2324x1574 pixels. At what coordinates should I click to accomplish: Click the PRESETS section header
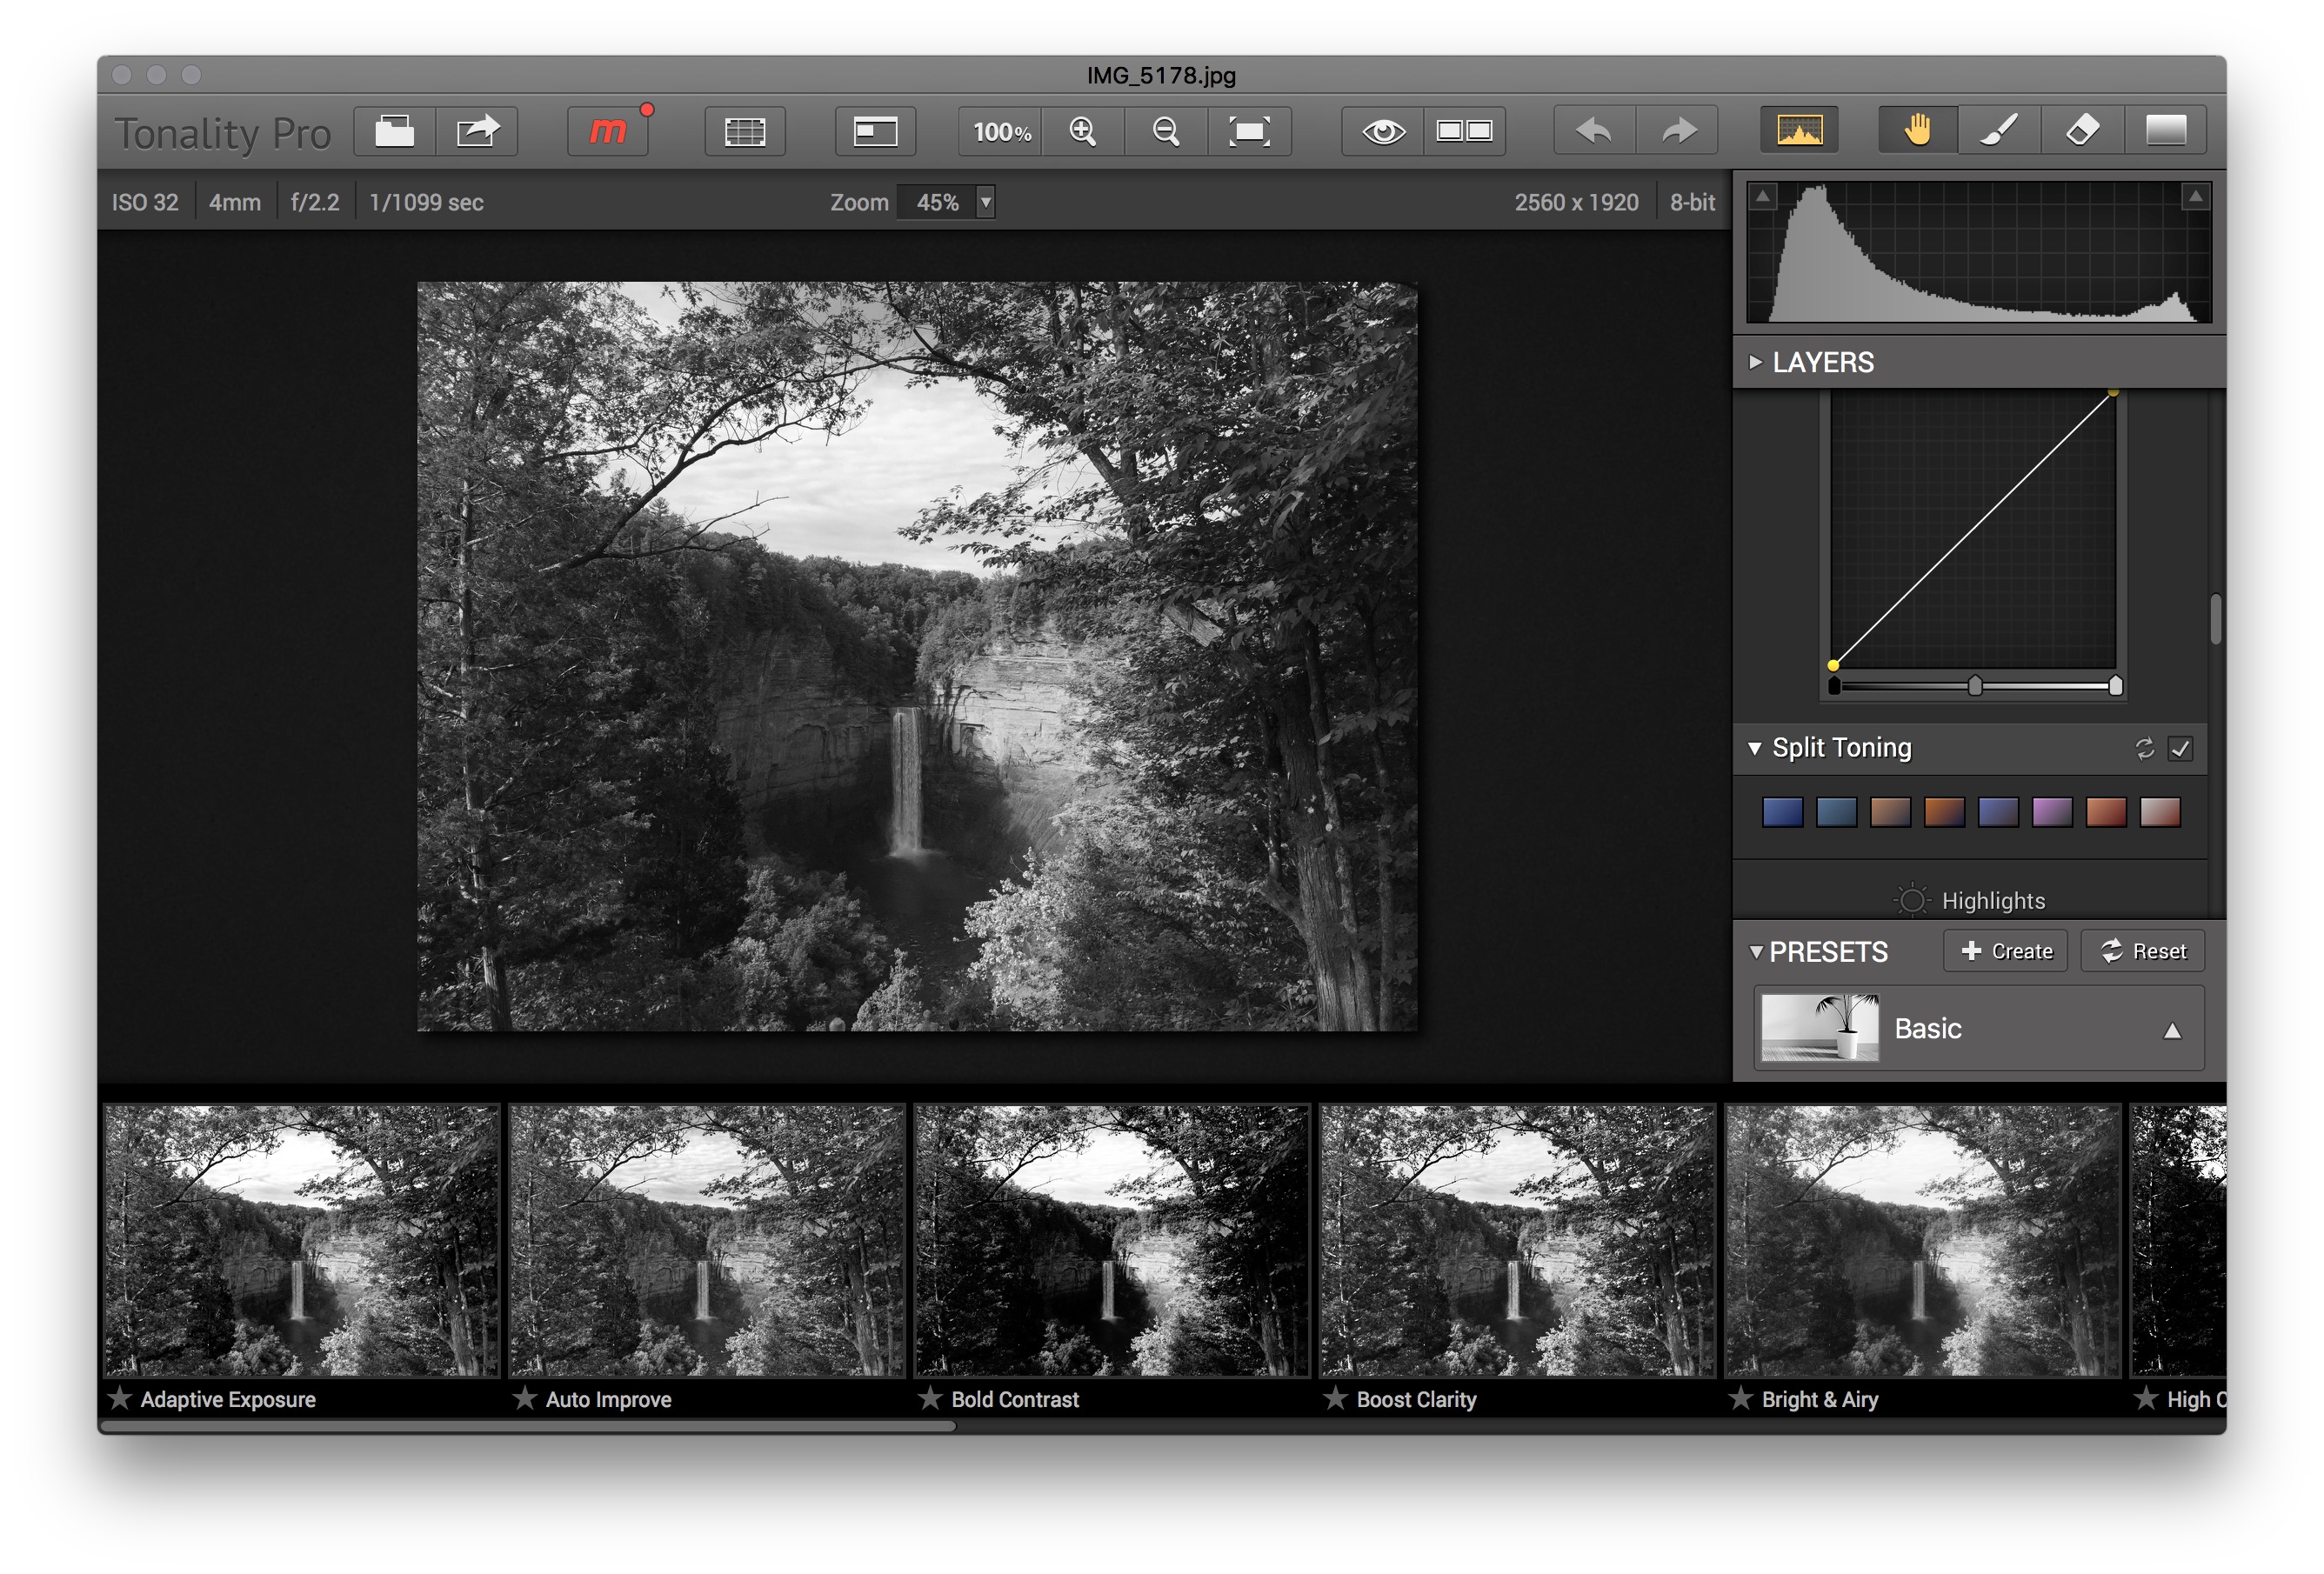(1828, 951)
